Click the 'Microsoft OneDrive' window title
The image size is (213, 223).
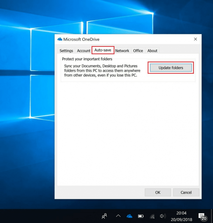(x=81, y=39)
